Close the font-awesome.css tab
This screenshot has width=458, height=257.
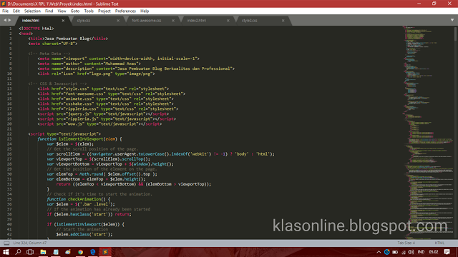tap(173, 21)
